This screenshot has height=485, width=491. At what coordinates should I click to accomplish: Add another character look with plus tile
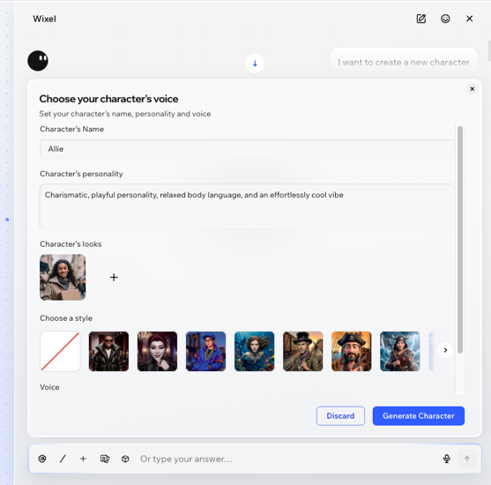[x=114, y=277]
